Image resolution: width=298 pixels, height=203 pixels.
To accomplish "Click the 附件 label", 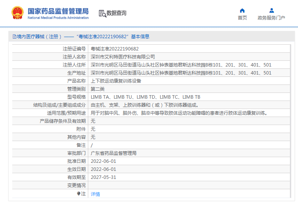I will pyautogui.click(x=81, y=129).
